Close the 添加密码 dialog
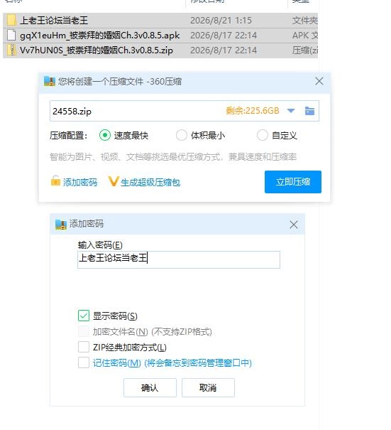391x430 pixels. 294,225
